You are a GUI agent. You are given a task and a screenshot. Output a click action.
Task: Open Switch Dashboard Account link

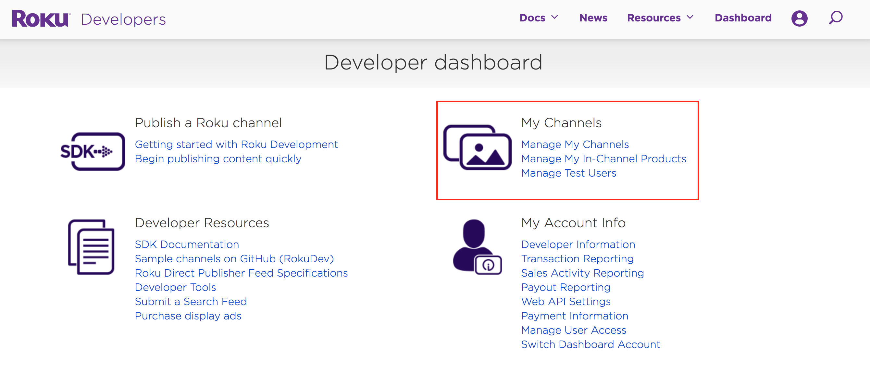coord(590,344)
